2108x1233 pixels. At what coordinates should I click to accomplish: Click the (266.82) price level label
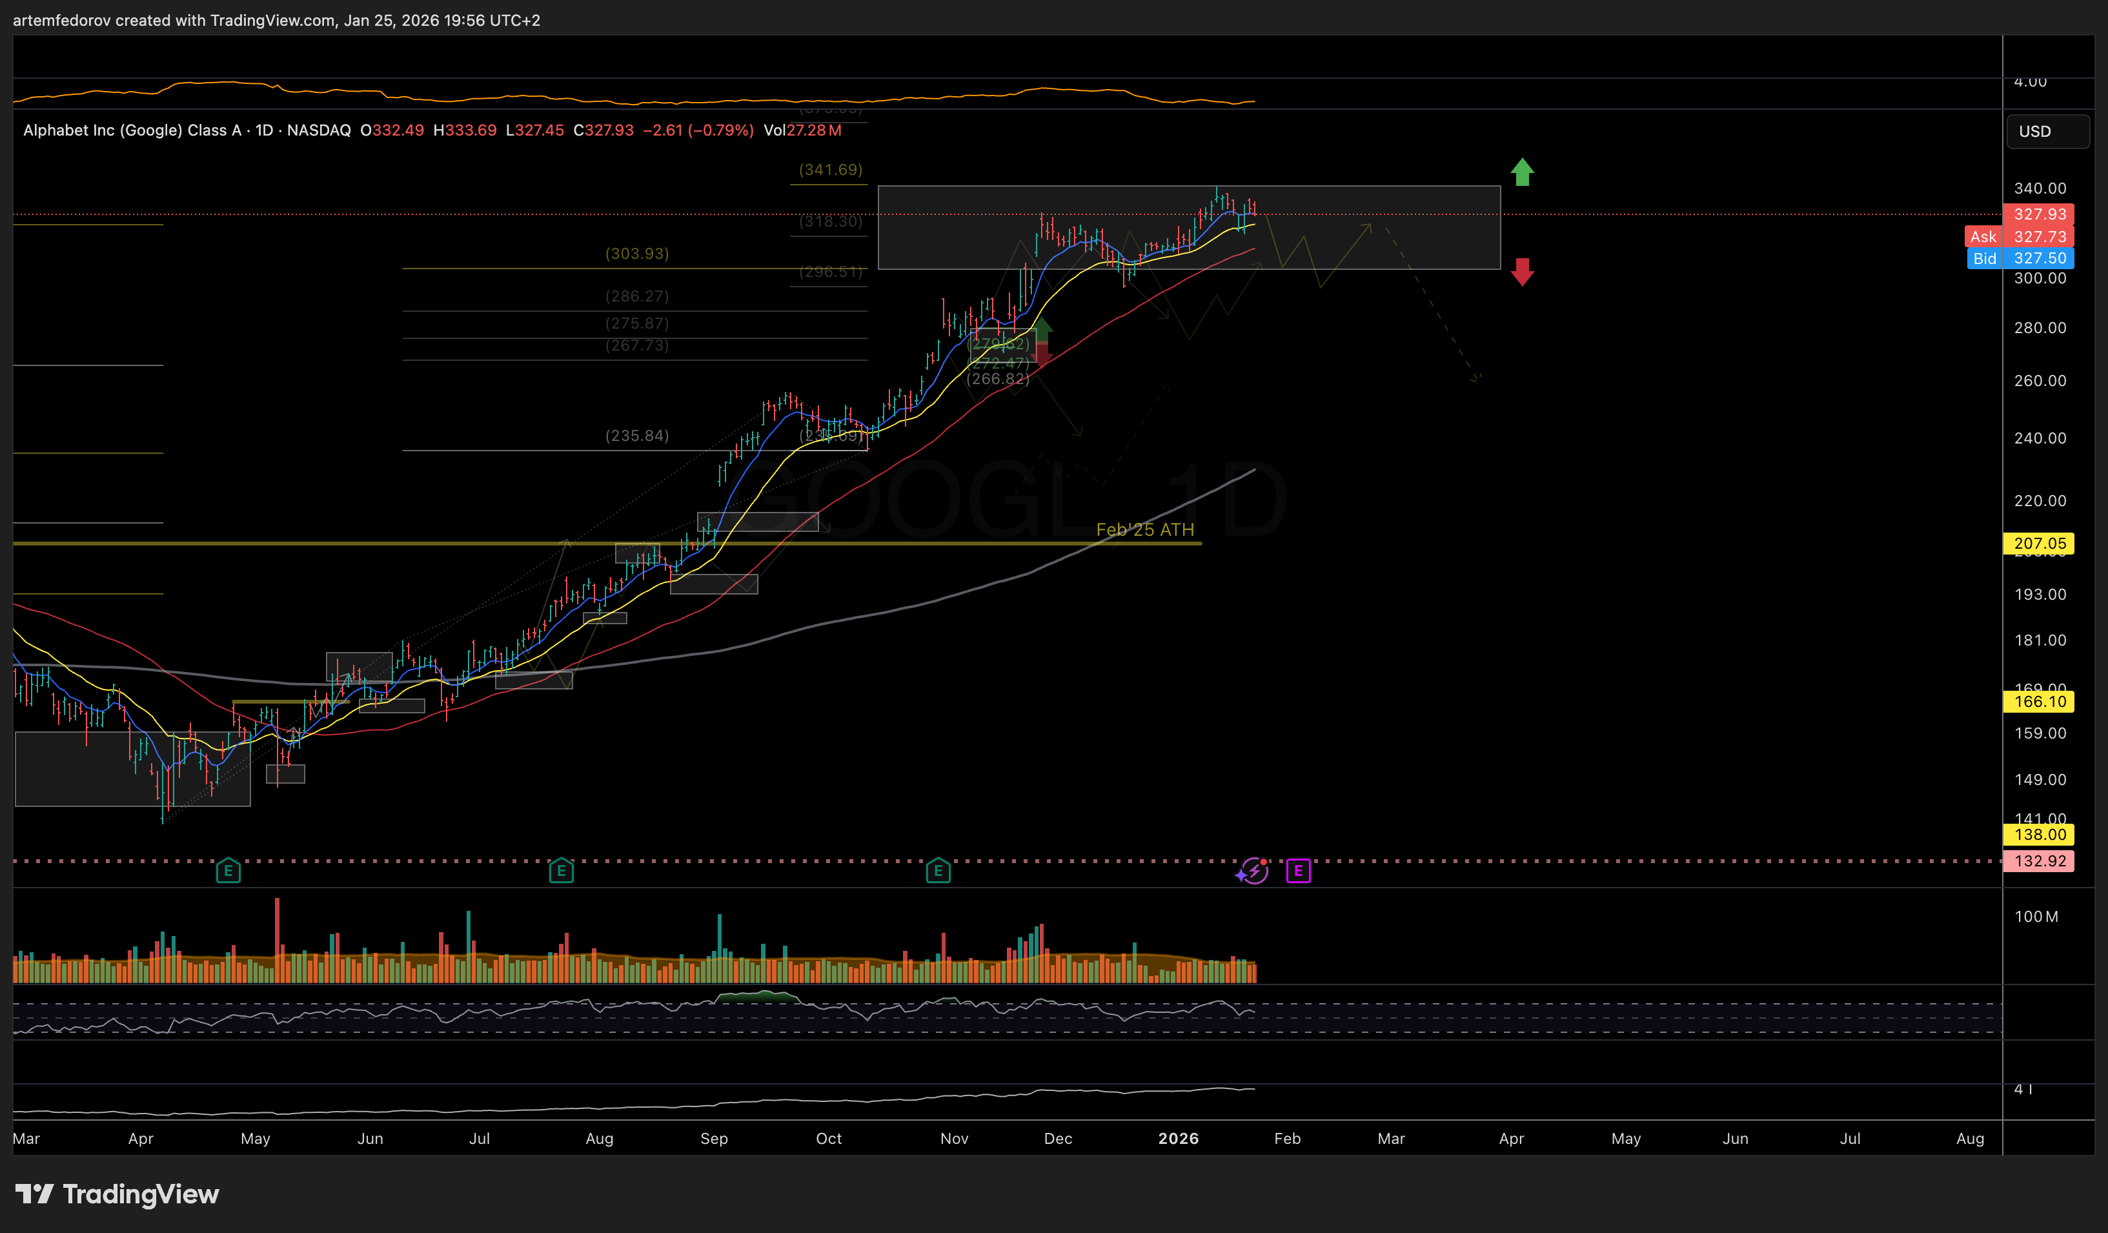point(998,379)
